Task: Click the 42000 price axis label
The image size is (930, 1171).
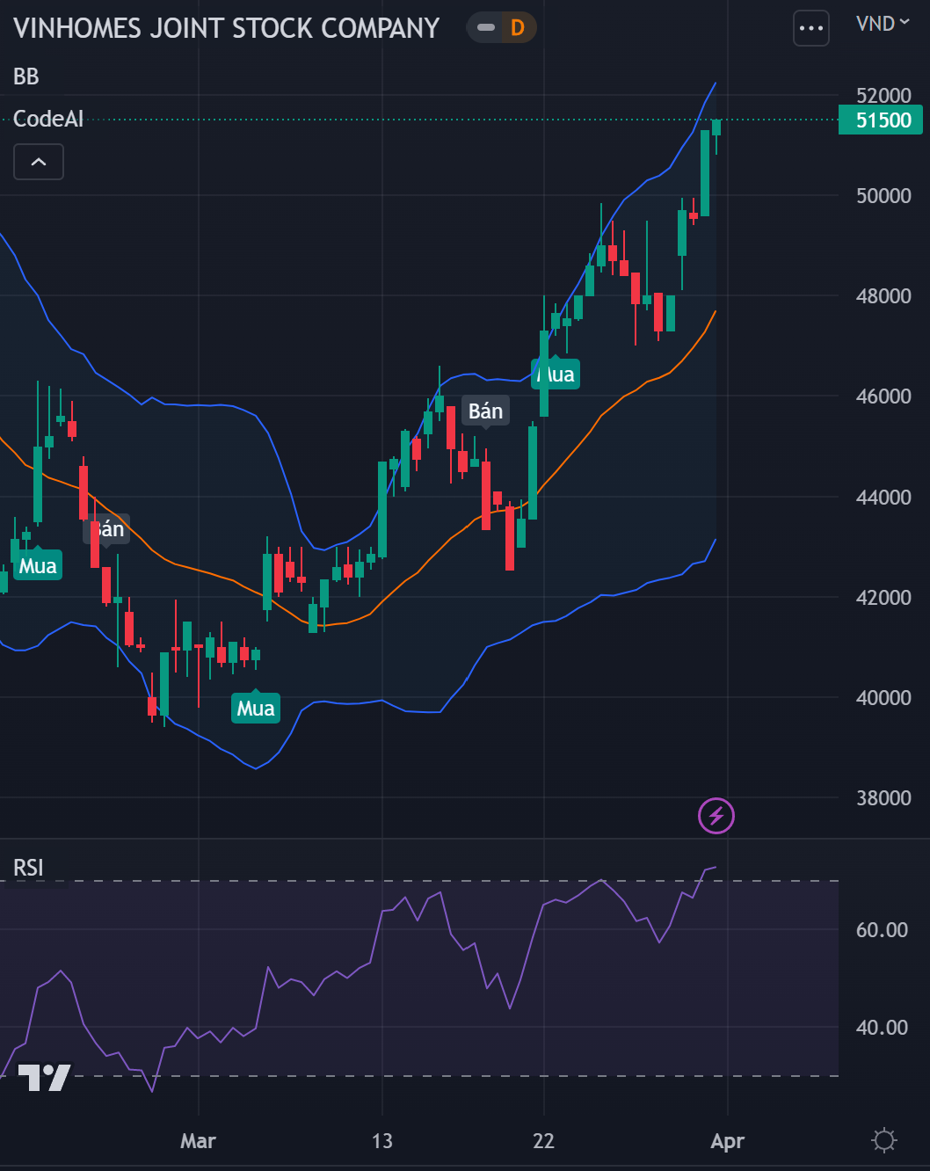Action: tap(883, 597)
